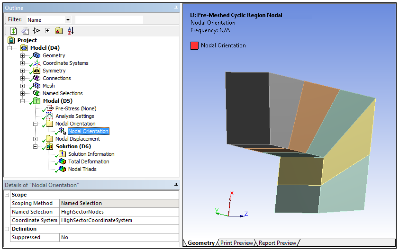Viewport: 399px width, 251px height.
Task: Click the Mesh icon in the tree
Action: pos(37,86)
